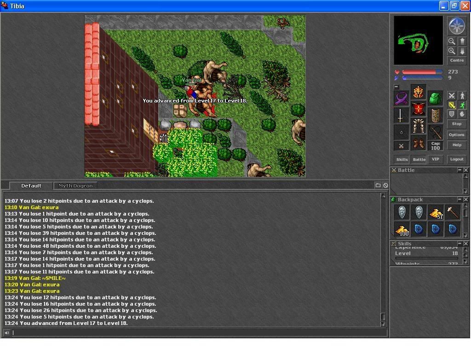Close the Battle panel
Screen dimensions: 471x353
pos(466,170)
